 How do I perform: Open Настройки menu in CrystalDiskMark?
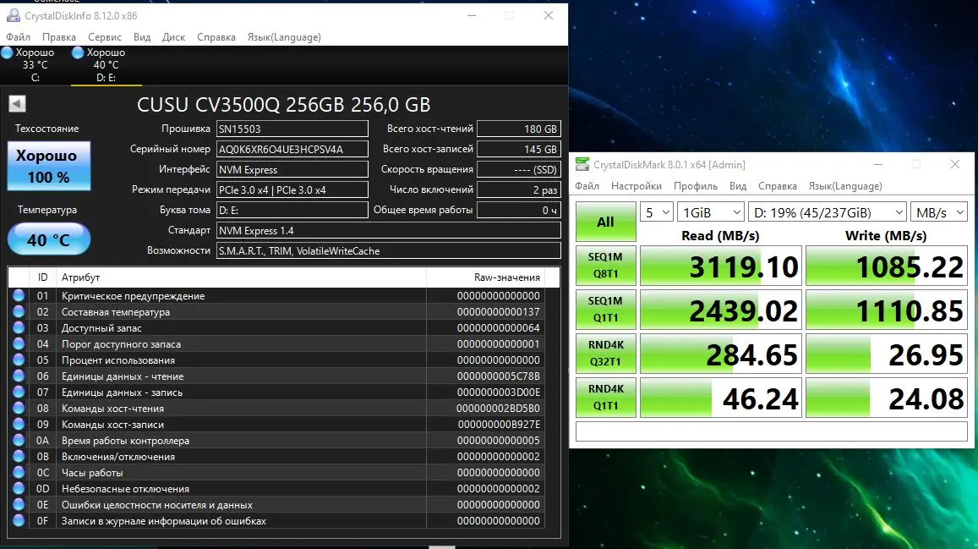click(637, 186)
